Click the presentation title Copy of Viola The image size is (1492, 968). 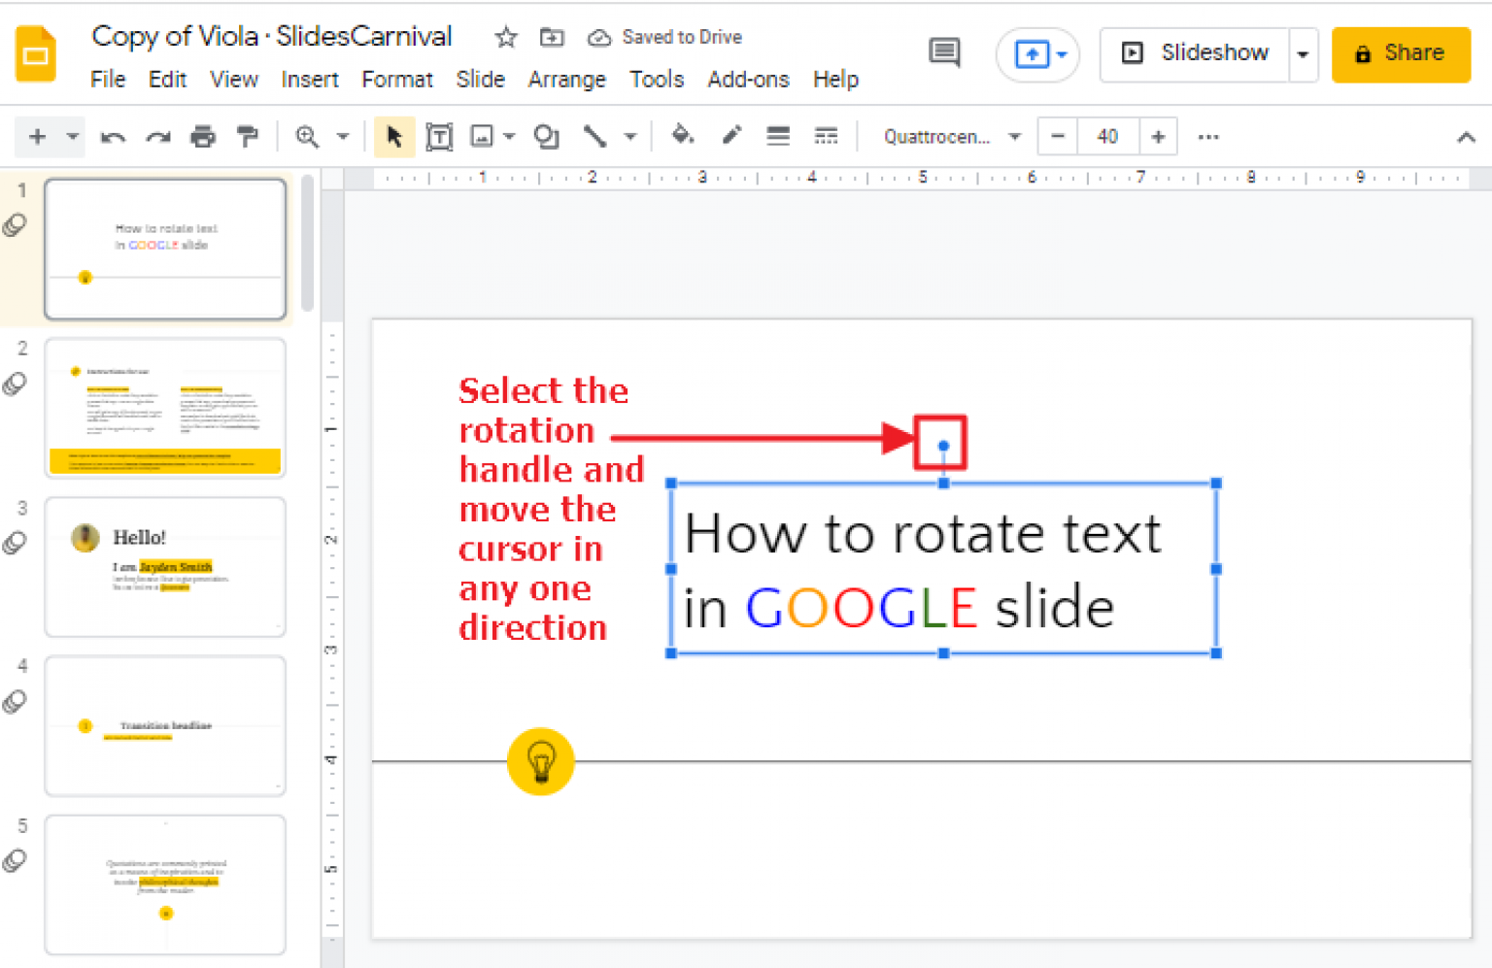click(271, 36)
